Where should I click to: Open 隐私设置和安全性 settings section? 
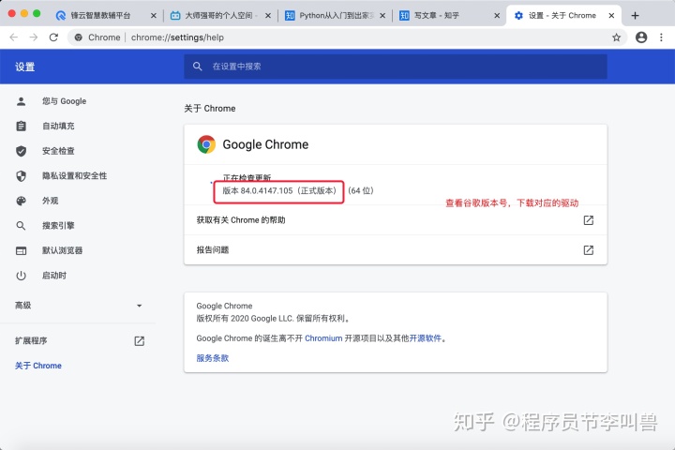click(74, 175)
